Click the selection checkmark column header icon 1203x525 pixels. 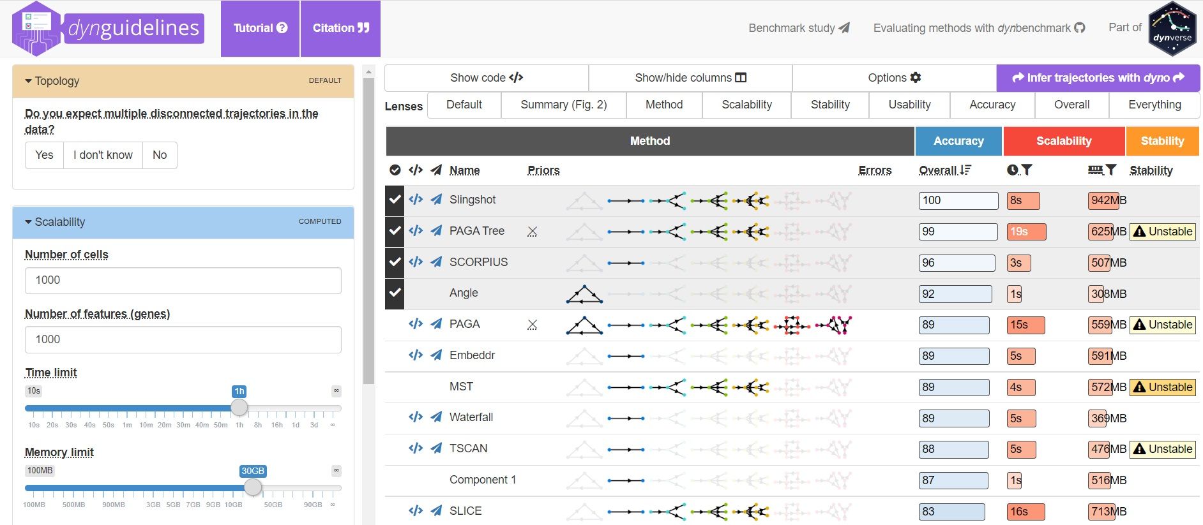tap(395, 170)
